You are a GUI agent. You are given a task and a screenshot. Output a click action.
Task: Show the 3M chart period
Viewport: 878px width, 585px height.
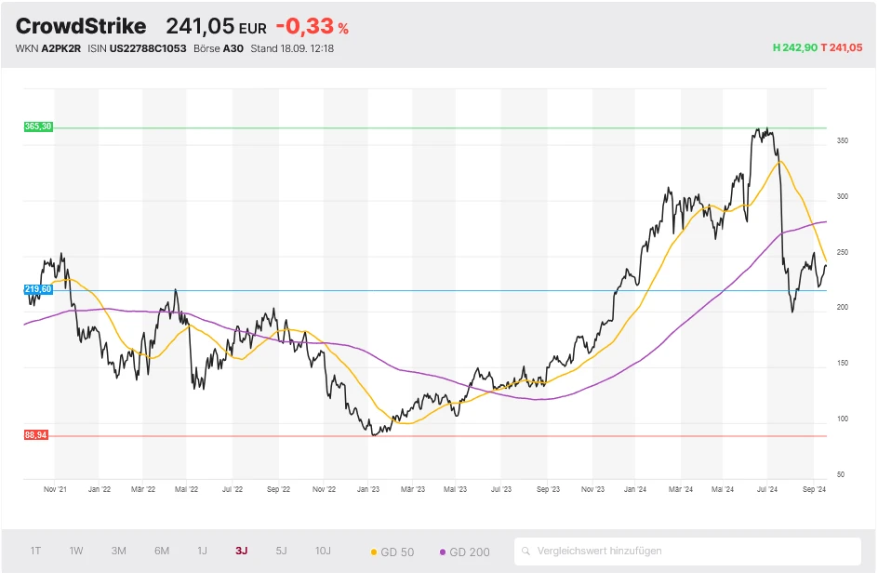click(118, 551)
